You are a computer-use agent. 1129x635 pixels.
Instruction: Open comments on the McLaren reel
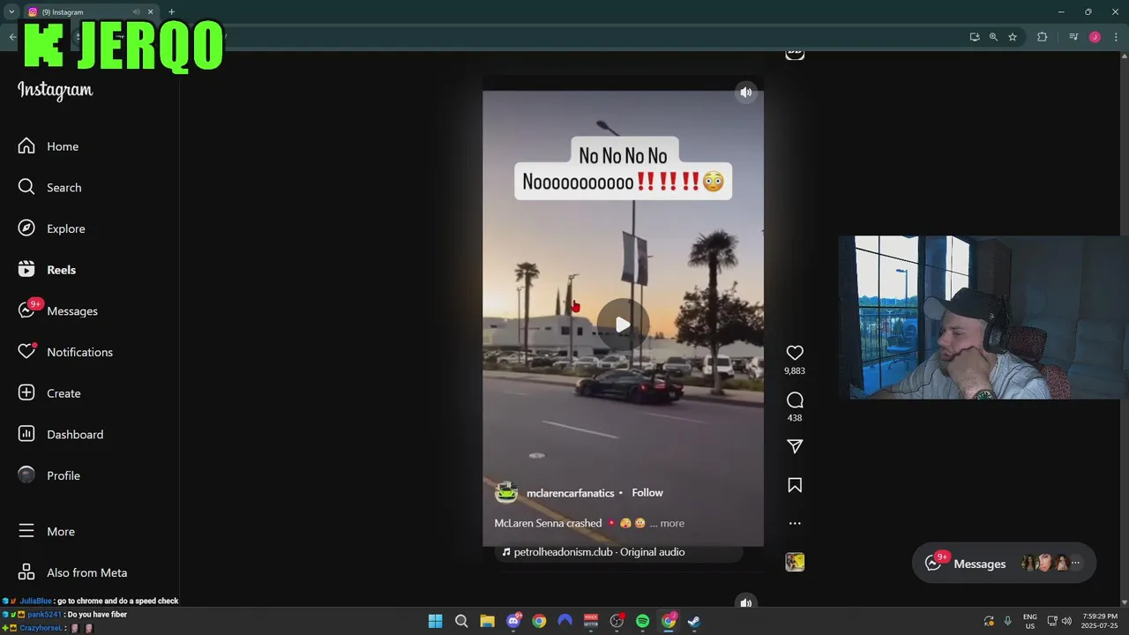click(795, 400)
